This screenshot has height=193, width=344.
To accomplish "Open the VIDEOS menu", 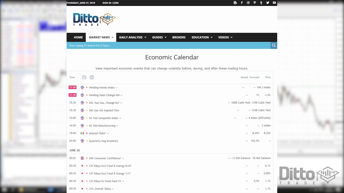I will tap(225, 37).
